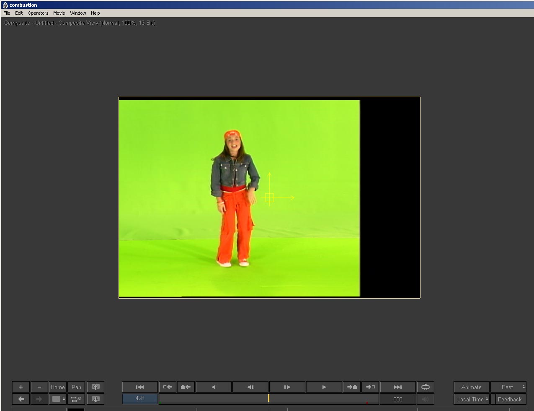Open the Movie menu
The width and height of the screenshot is (534, 411).
(59, 13)
